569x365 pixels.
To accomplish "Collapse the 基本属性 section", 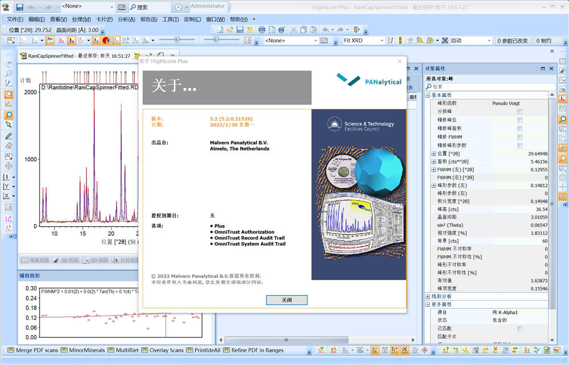I will pos(427,95).
